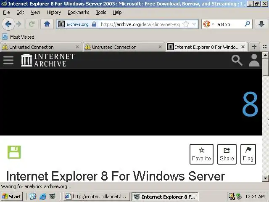This screenshot has width=269, height=202.
Task: Close the first Untrusted Connection tab
Action: click(x=77, y=47)
